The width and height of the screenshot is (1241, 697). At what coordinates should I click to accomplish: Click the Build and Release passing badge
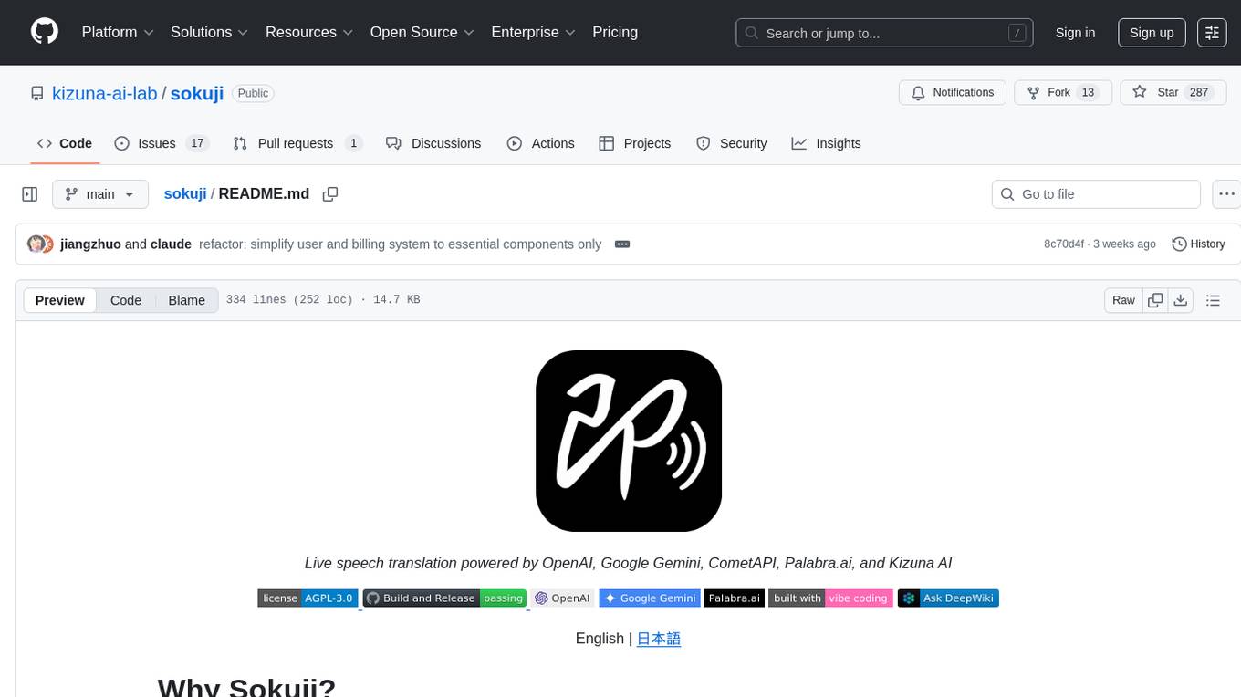(444, 598)
